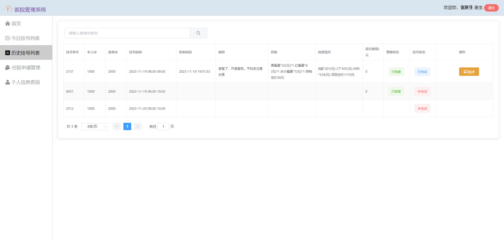Click time 2023-11-19 08:30-09:30 cell
Screen dimensions: 504x239
point(151,72)
